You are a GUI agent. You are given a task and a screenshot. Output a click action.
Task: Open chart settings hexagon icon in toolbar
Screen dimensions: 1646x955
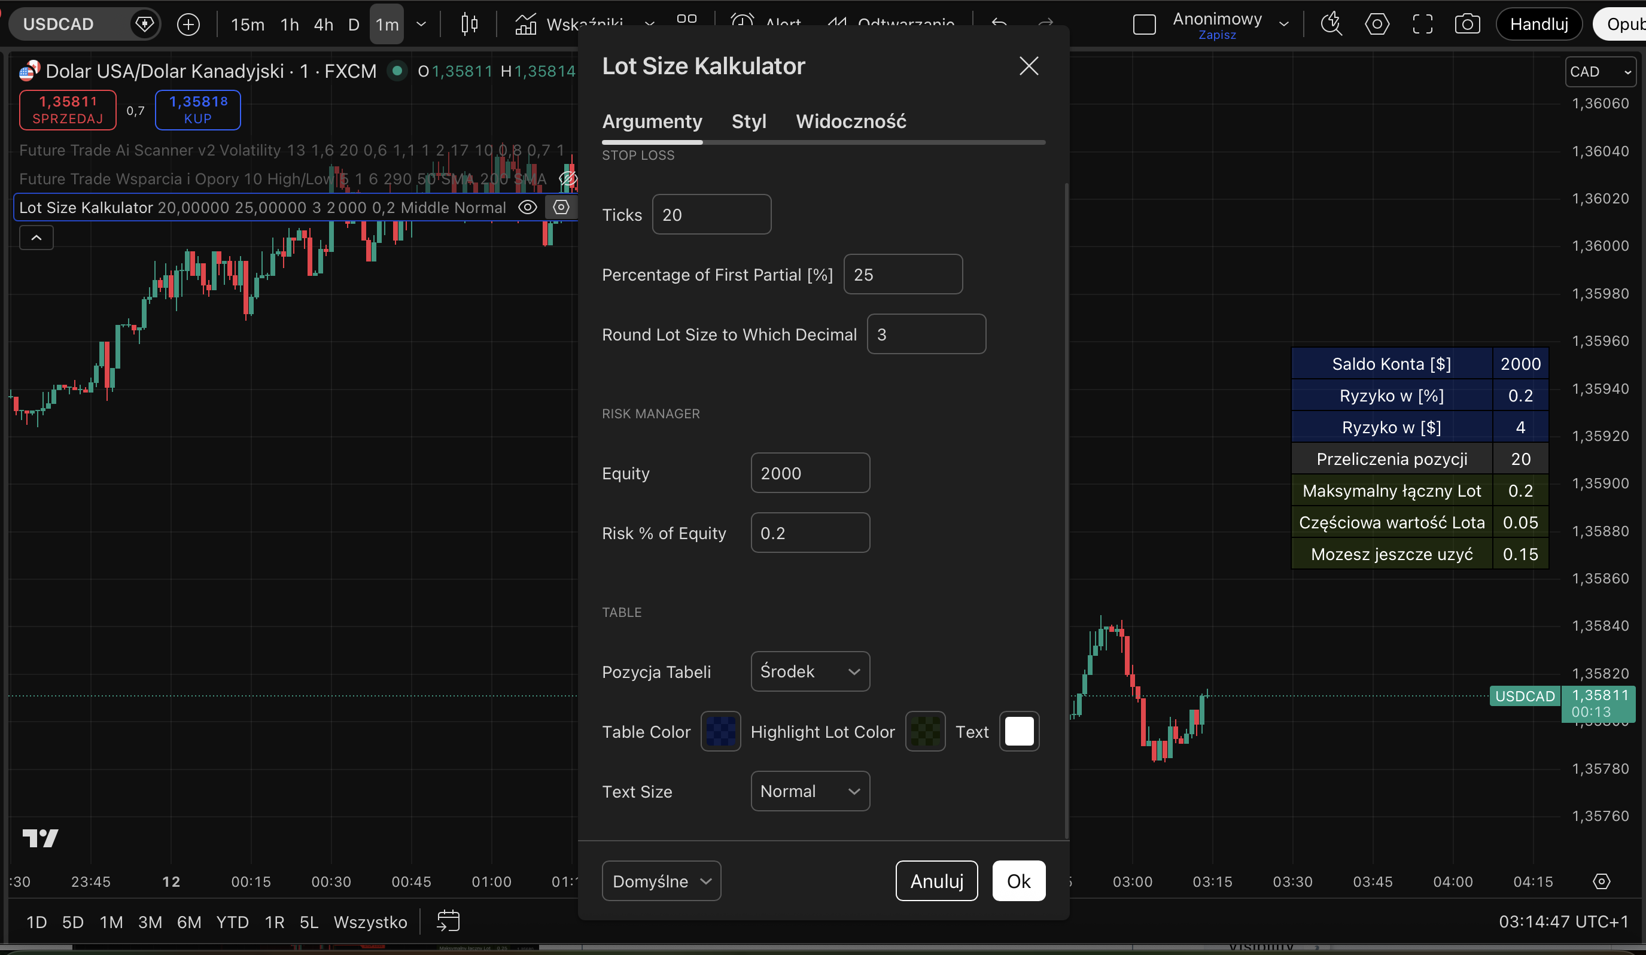tap(1377, 25)
